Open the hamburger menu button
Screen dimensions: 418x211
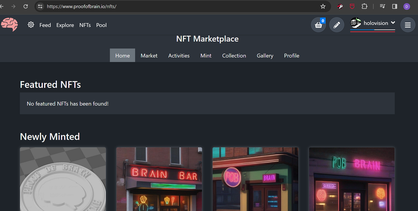[x=408, y=25]
